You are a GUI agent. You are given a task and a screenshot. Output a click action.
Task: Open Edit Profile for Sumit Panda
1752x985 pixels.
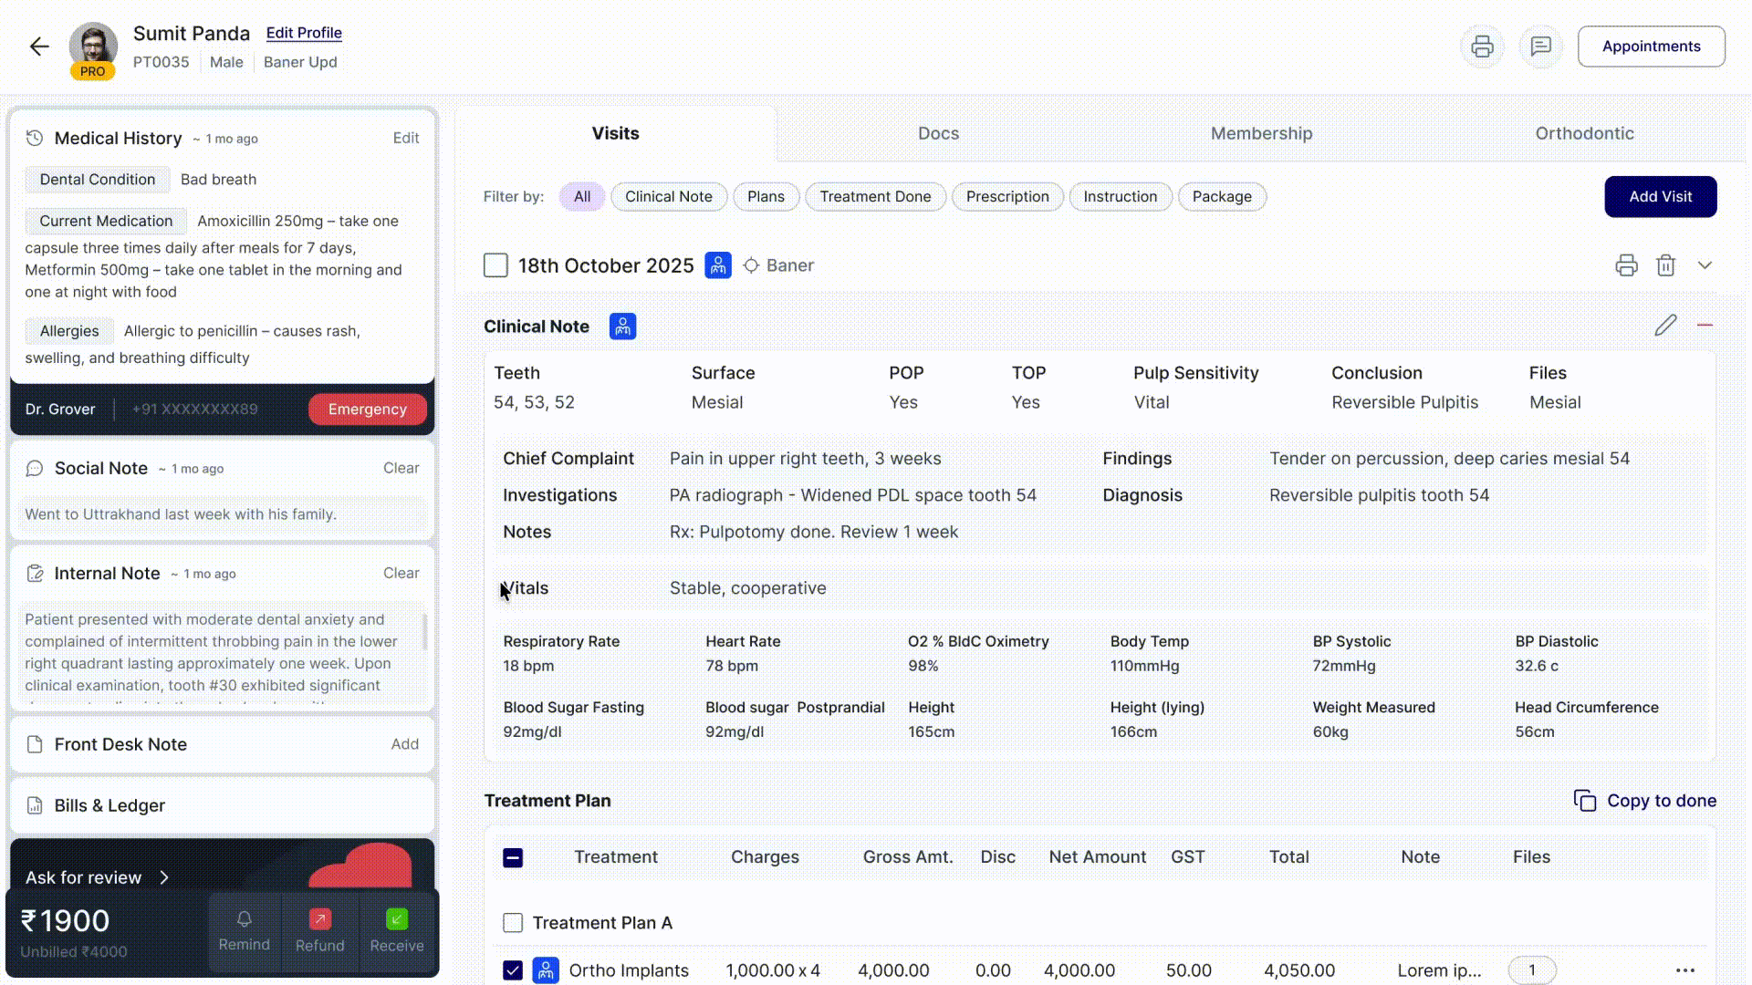tap(304, 33)
